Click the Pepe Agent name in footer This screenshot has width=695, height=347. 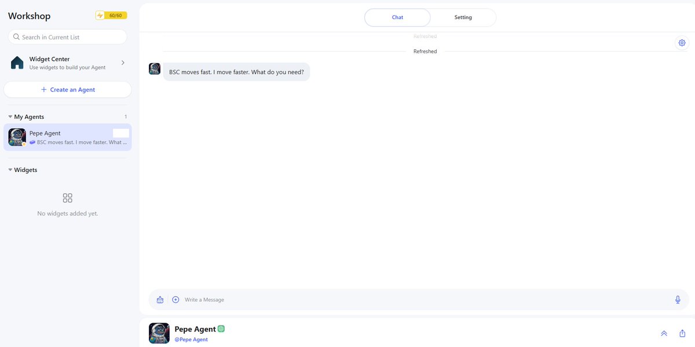(195, 329)
